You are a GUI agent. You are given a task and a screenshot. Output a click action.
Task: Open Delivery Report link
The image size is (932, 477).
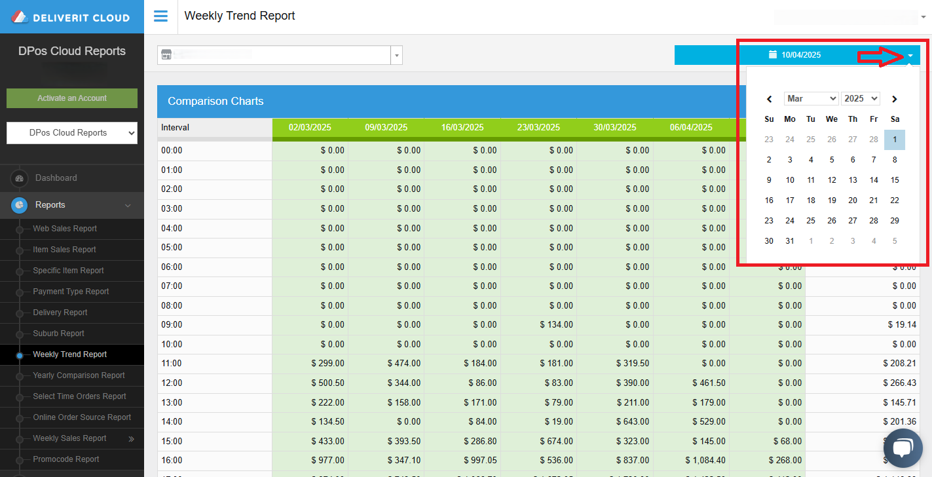click(x=60, y=313)
